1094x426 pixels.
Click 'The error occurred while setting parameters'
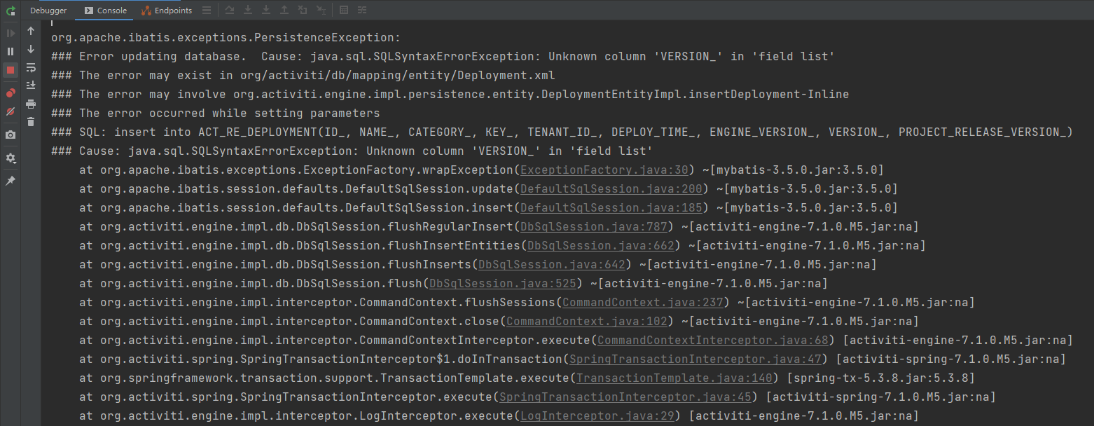pyautogui.click(x=215, y=114)
